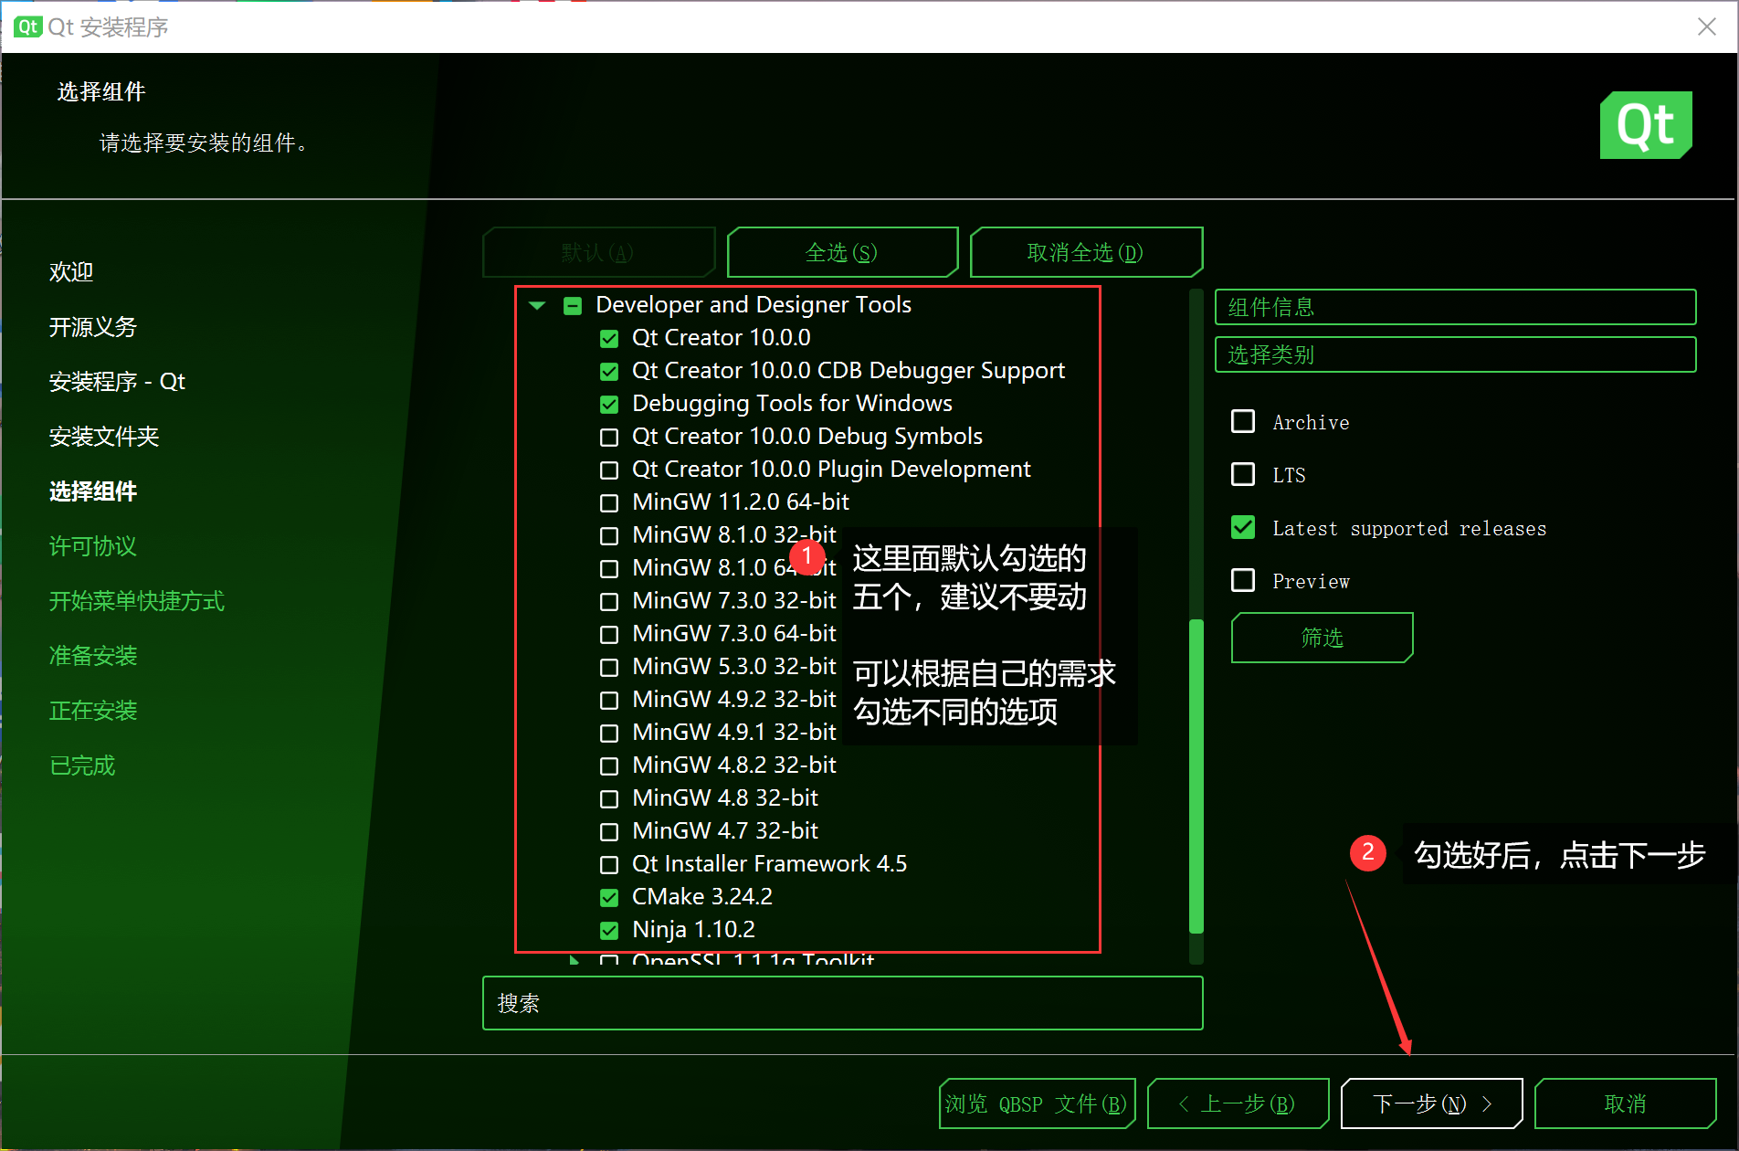Check MinGW 4.7 32-bit

click(x=609, y=831)
